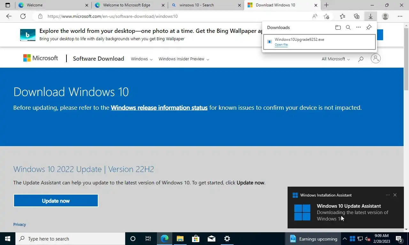Expand the All Microsoft dropdown
The height and width of the screenshot is (245, 409).
point(336,59)
